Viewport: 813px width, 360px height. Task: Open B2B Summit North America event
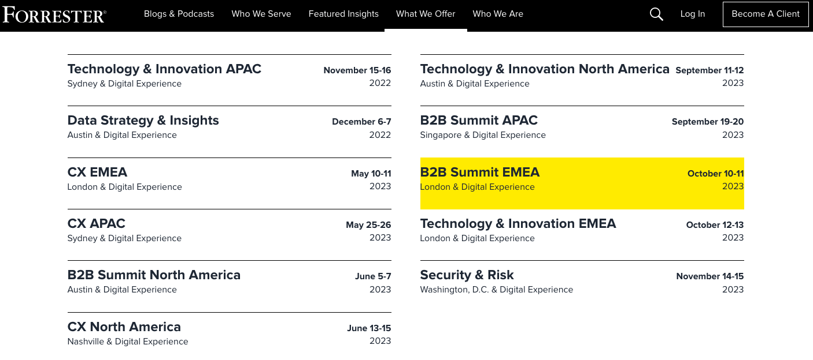(229, 287)
